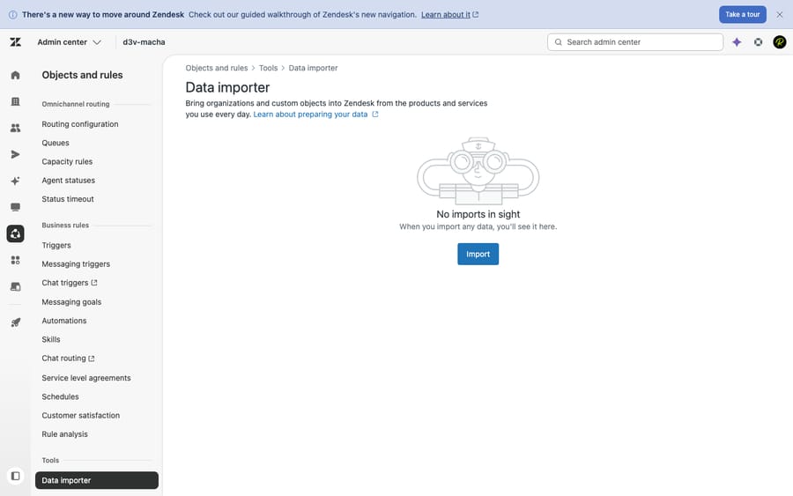
Task: Open Learn about preparing your data link
Action: (310, 115)
